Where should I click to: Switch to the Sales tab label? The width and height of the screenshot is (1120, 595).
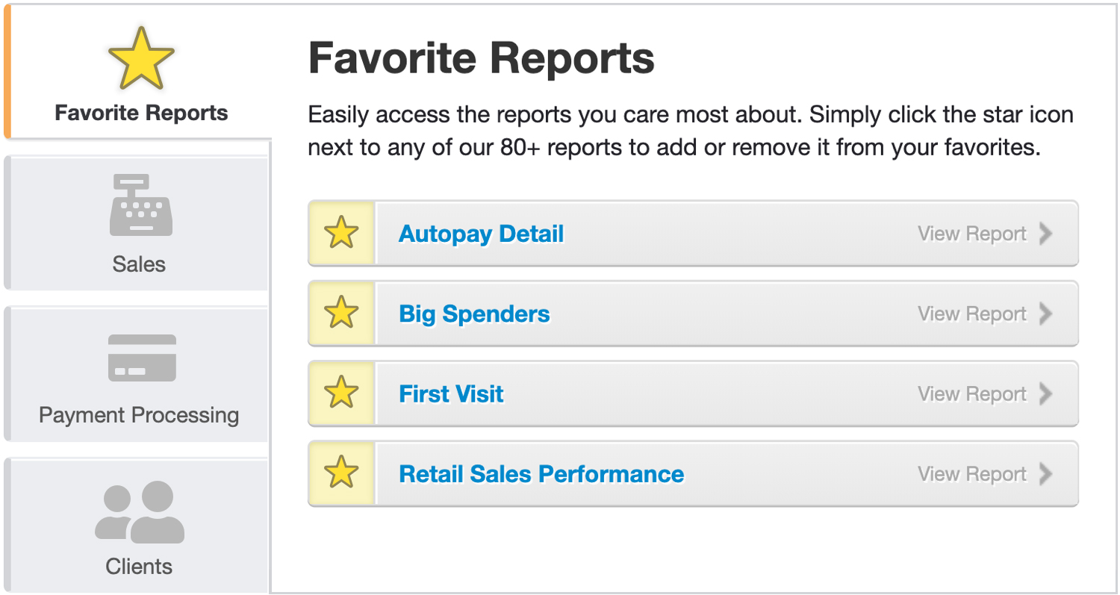click(x=139, y=264)
